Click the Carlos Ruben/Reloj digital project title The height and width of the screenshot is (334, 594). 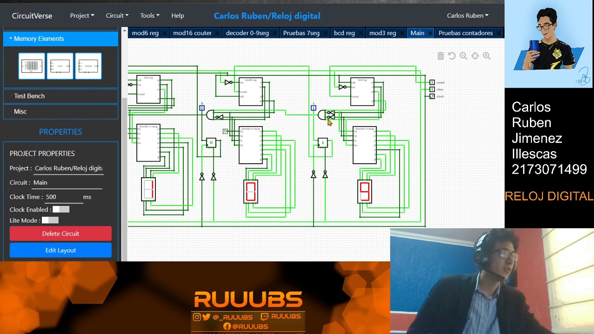267,16
